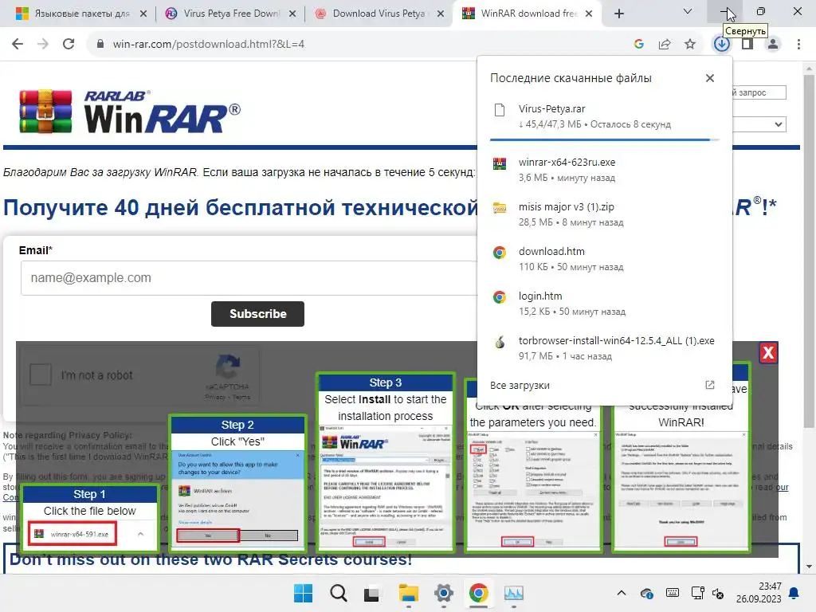The width and height of the screenshot is (816, 612).
Task: Open Windows Start menu
Action: (304, 593)
